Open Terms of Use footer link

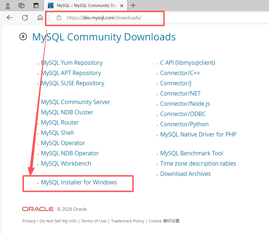[x=94, y=221]
